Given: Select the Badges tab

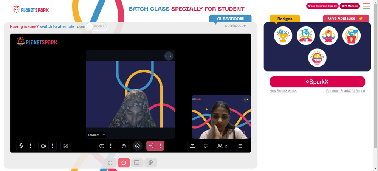Looking at the screenshot, I should [x=285, y=19].
